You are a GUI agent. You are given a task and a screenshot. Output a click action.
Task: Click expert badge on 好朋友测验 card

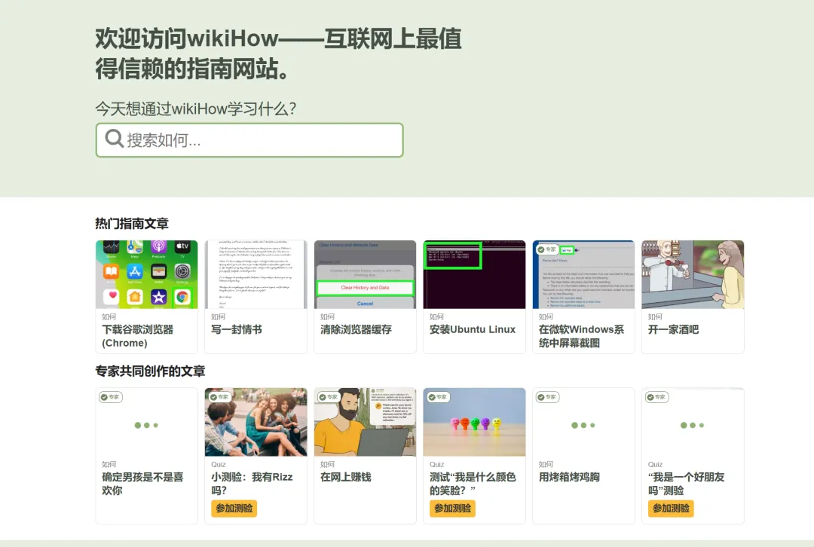(656, 397)
